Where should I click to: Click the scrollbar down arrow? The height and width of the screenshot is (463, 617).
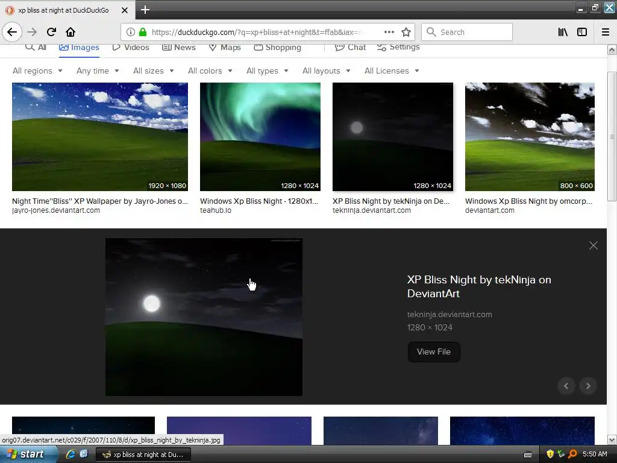[612, 439]
